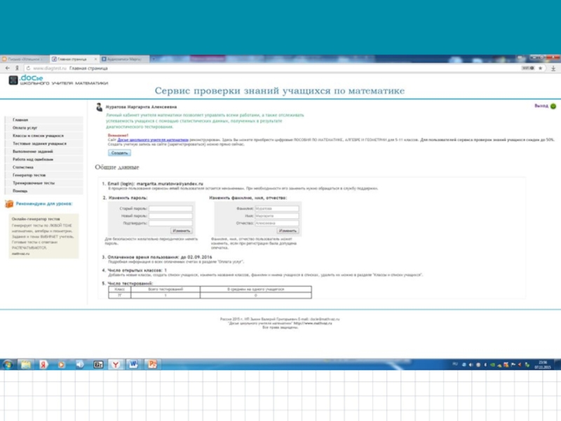Click the speaker icon pinned in the taskbar

(80, 364)
